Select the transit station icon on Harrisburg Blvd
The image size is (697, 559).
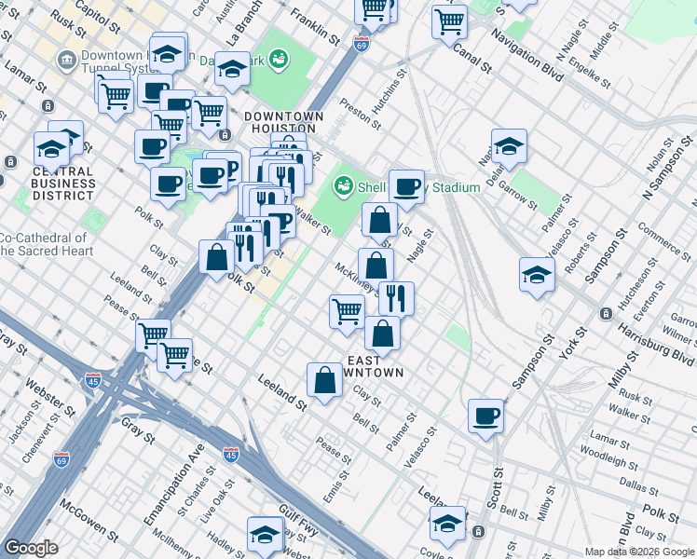[606, 314]
